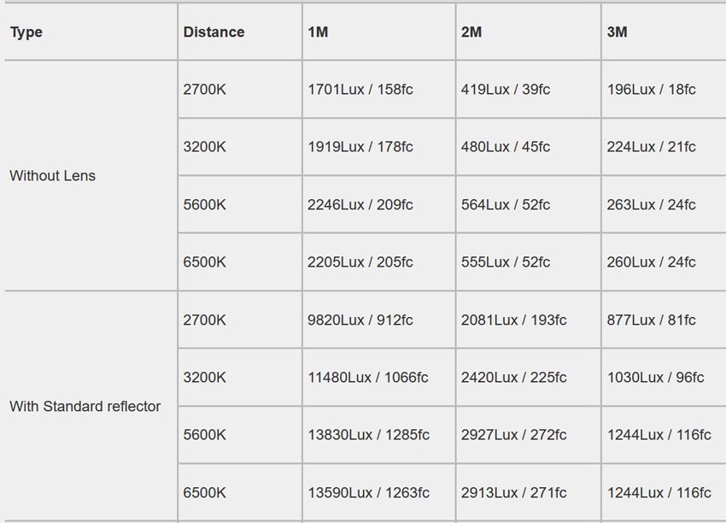Click the 1701Lux / 158fc cell
Screen dimensions: 726x523
(x=360, y=89)
